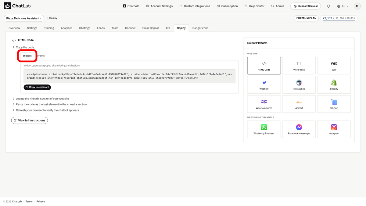Pick the WooCommerce platform tile
Viewport: 366px width, 206px height.
[x=264, y=104]
